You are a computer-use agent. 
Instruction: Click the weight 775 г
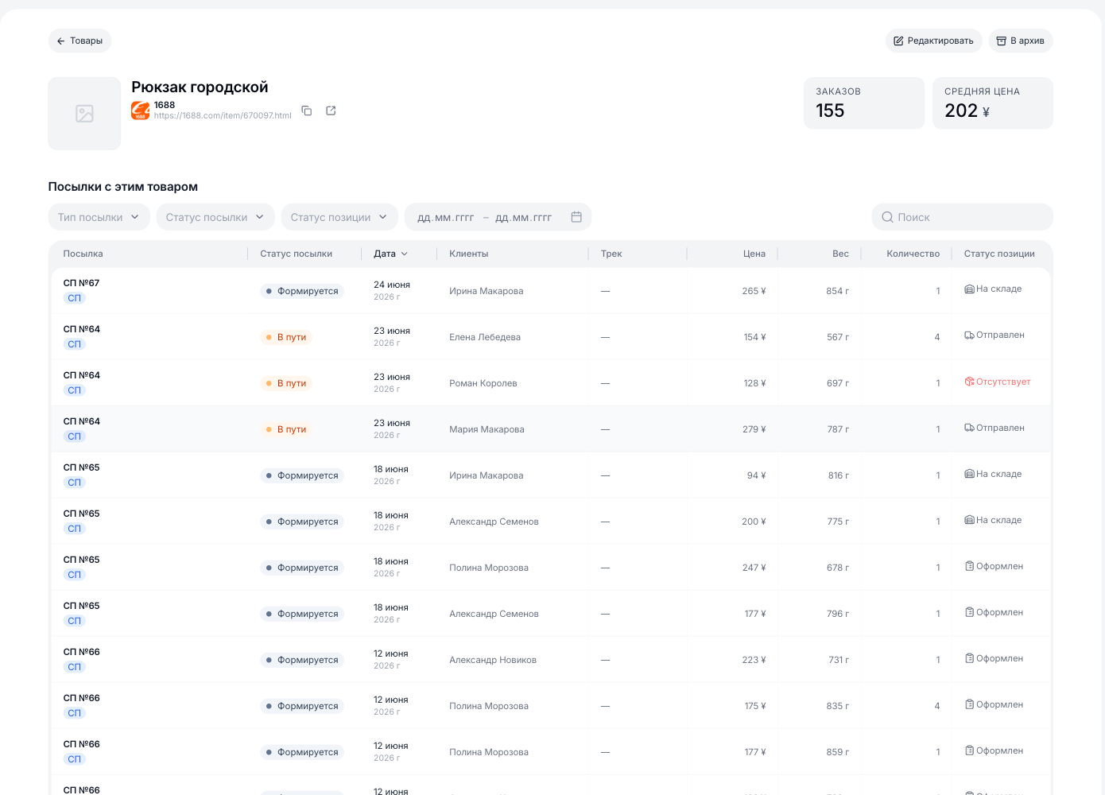(838, 522)
